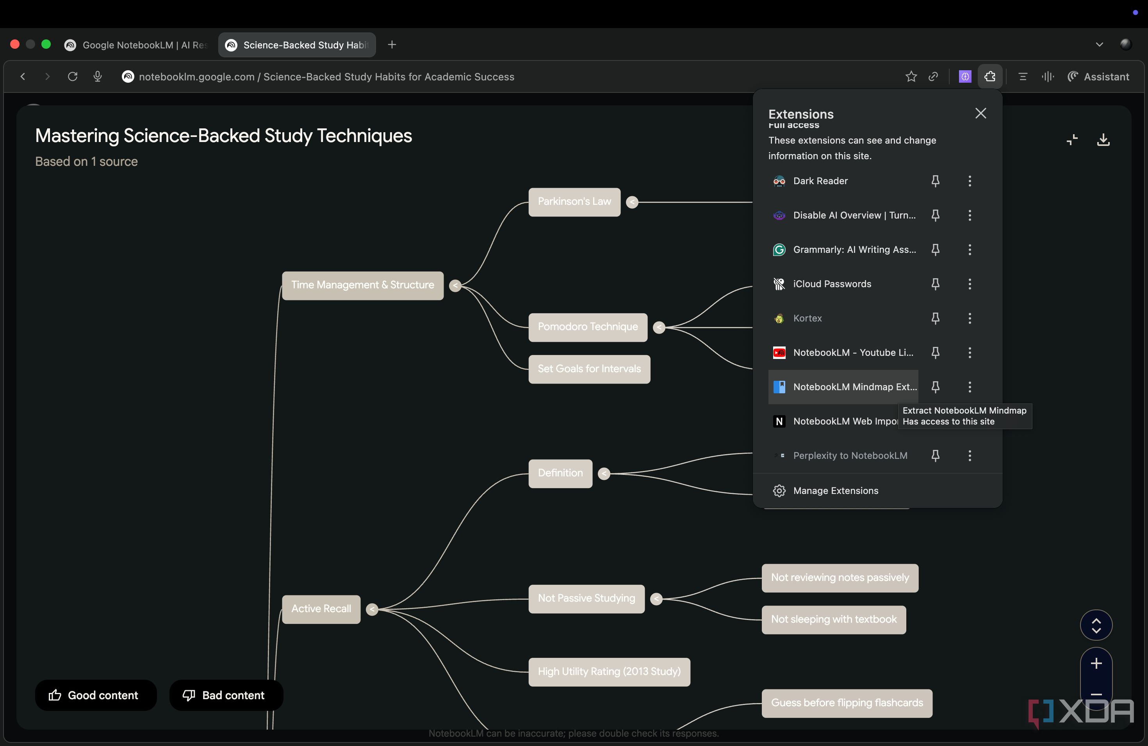Viewport: 1148px width, 746px height.
Task: Download the mind map image
Action: [x=1103, y=140]
